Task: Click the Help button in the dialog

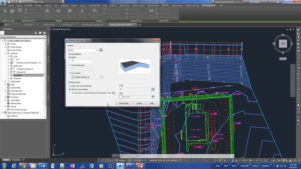Action: click(x=151, y=103)
